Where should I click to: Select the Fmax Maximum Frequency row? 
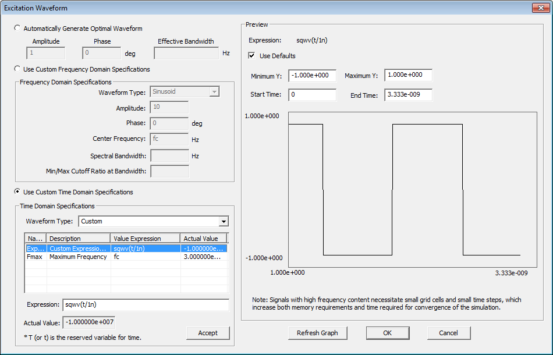(x=78, y=257)
